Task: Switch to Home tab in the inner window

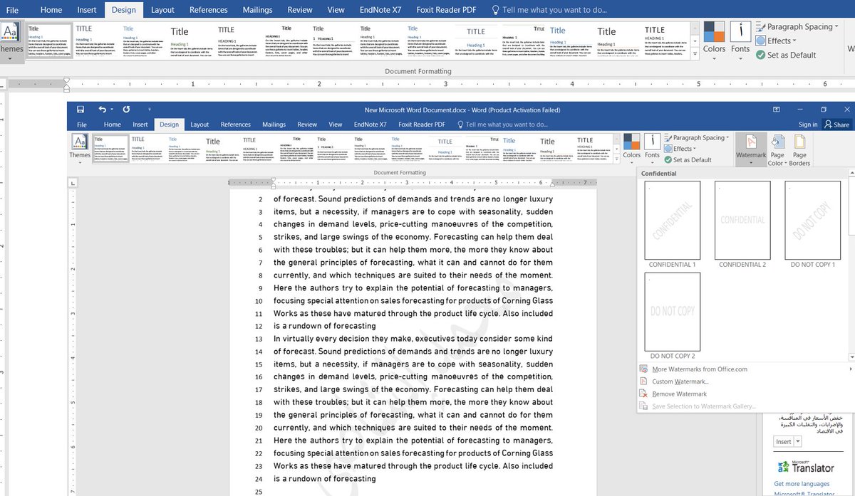Action: pos(113,125)
